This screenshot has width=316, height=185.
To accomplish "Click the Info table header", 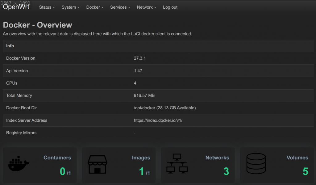I will 10,46.
